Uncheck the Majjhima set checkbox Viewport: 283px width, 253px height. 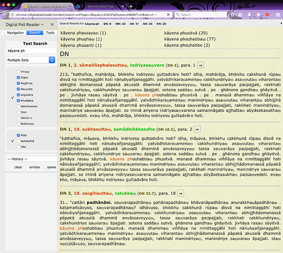point(18,83)
